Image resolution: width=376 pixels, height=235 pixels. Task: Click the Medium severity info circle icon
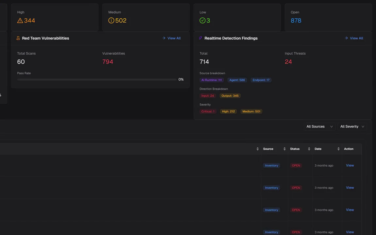(x=111, y=21)
